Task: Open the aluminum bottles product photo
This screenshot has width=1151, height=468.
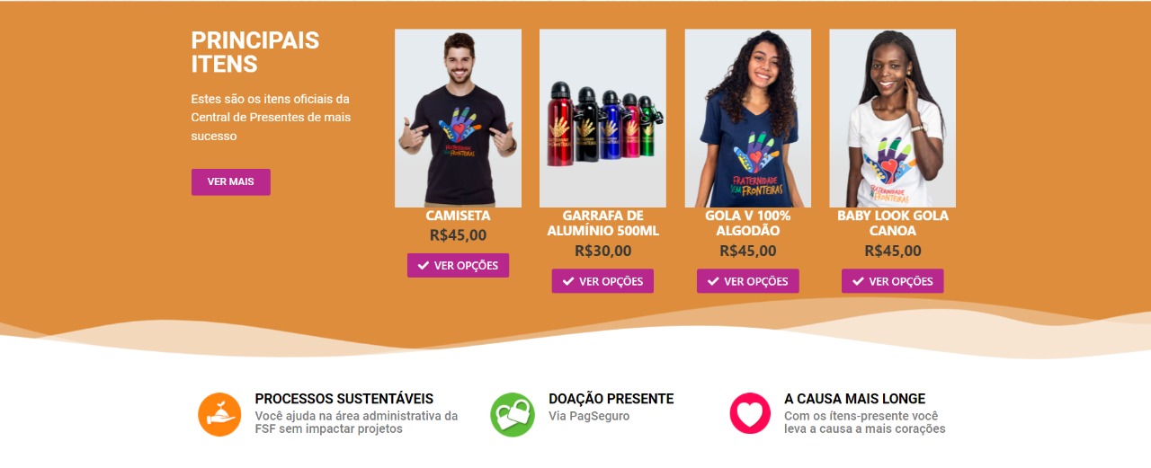Action: [x=602, y=119]
